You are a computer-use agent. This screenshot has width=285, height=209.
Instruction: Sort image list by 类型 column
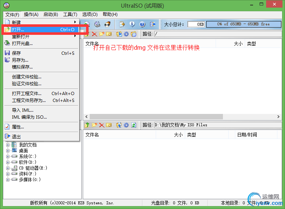[x=263, y=44]
